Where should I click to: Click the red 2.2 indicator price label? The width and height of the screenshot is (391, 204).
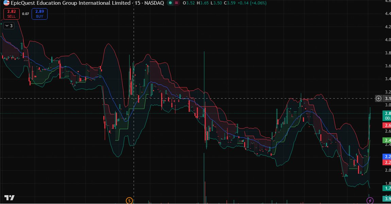[x=387, y=163]
